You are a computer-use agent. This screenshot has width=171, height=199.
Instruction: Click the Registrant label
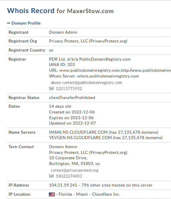(x=18, y=32)
